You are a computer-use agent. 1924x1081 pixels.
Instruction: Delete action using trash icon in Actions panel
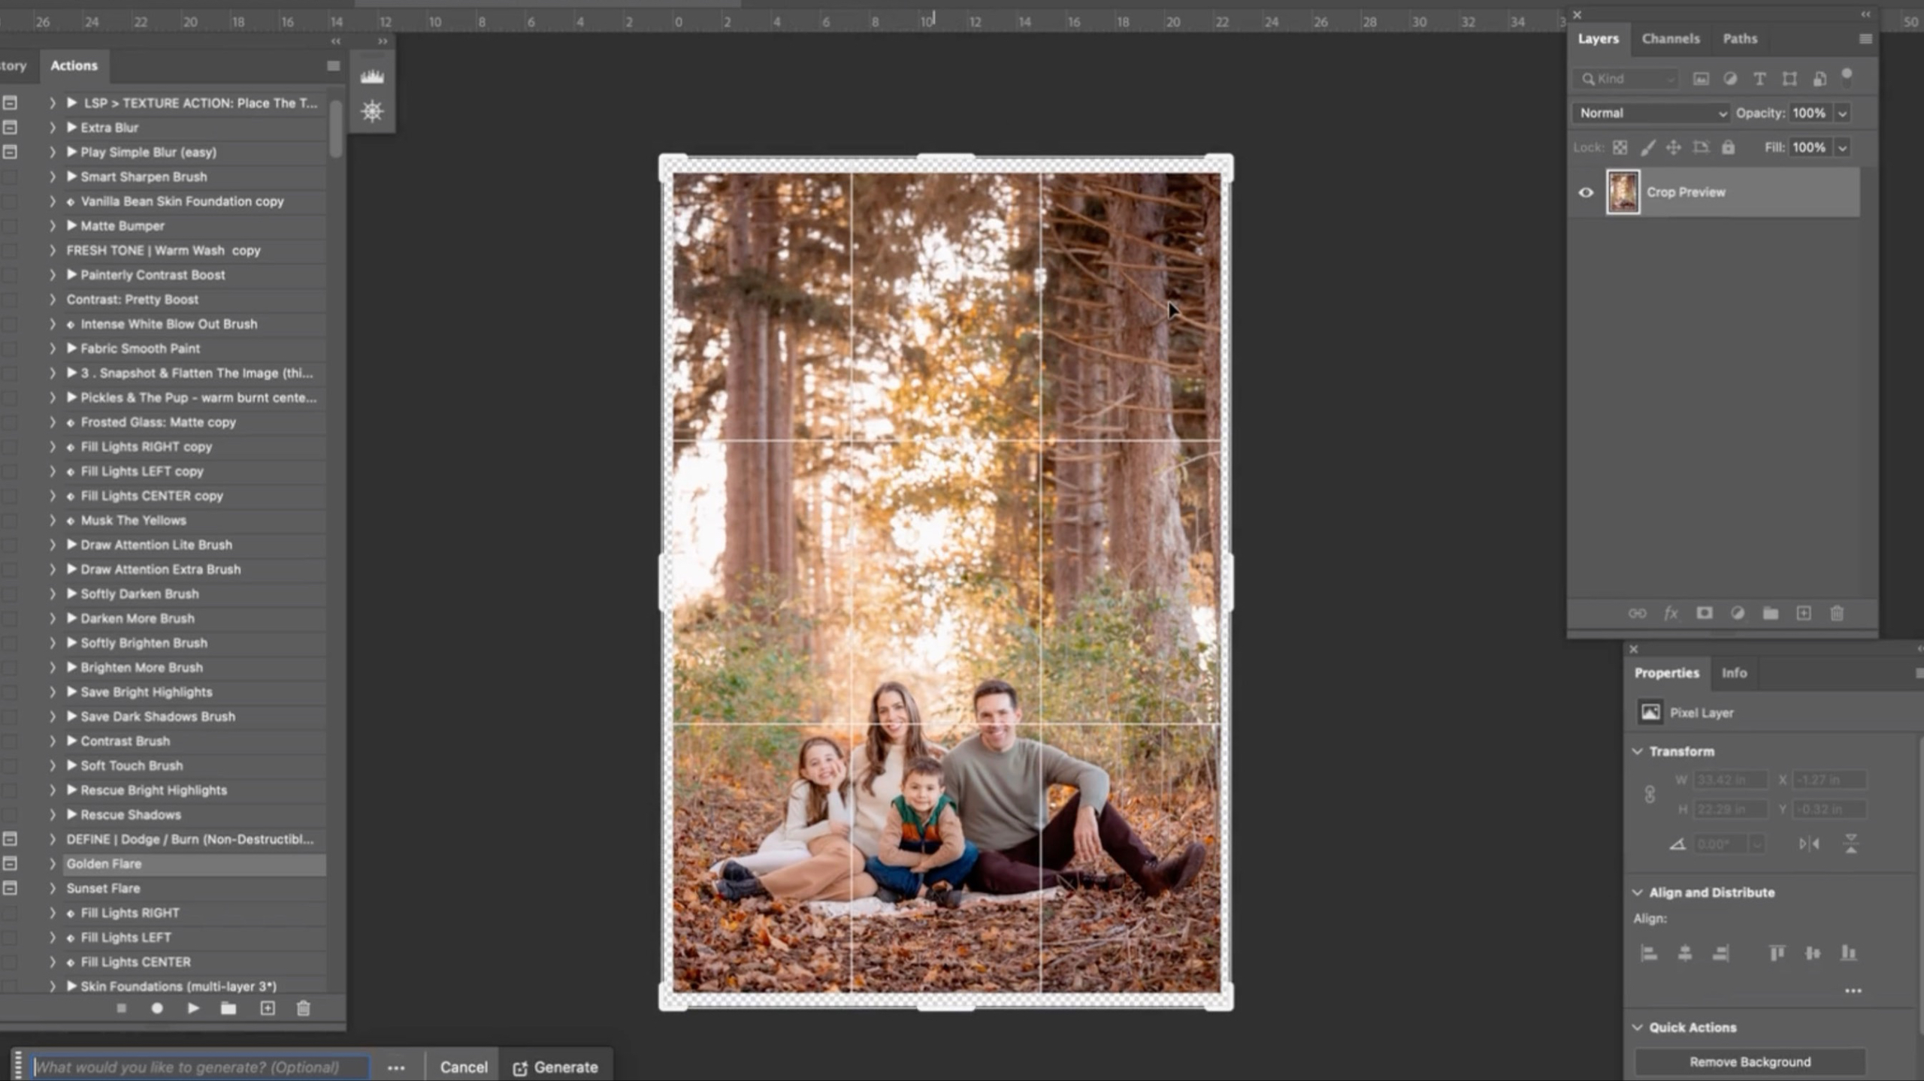303,1008
